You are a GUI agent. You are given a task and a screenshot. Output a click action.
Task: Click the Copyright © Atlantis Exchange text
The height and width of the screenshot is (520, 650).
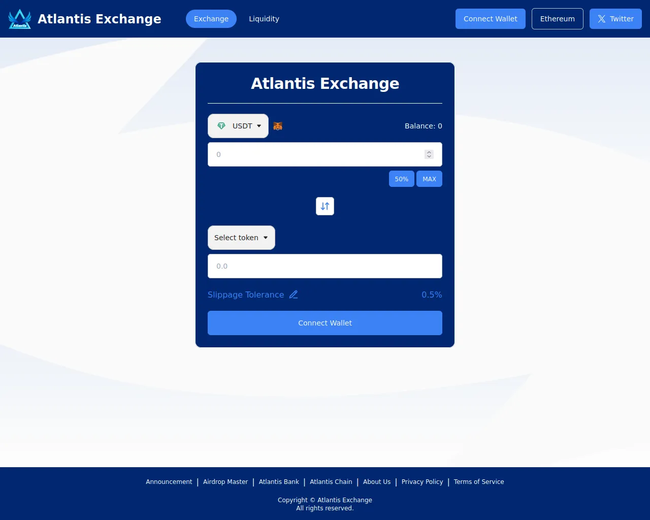tap(325, 500)
